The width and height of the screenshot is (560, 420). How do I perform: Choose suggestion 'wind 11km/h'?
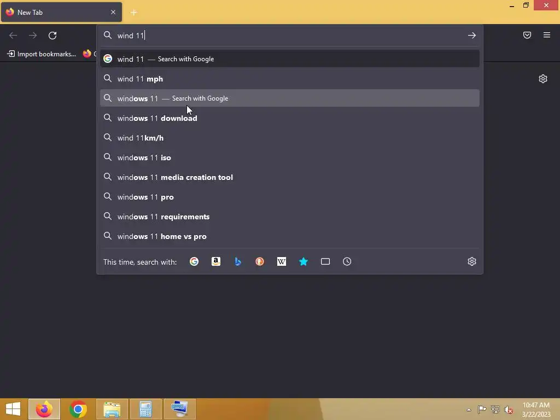pyautogui.click(x=290, y=137)
